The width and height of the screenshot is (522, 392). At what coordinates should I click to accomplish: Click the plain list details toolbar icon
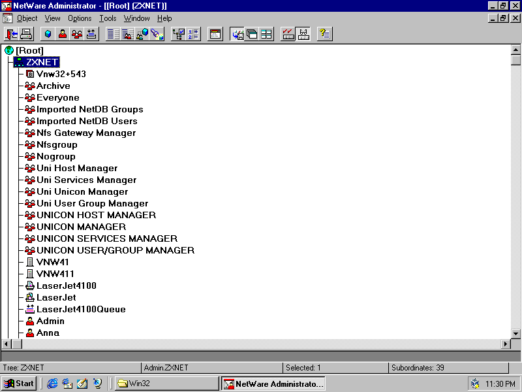[x=113, y=34]
